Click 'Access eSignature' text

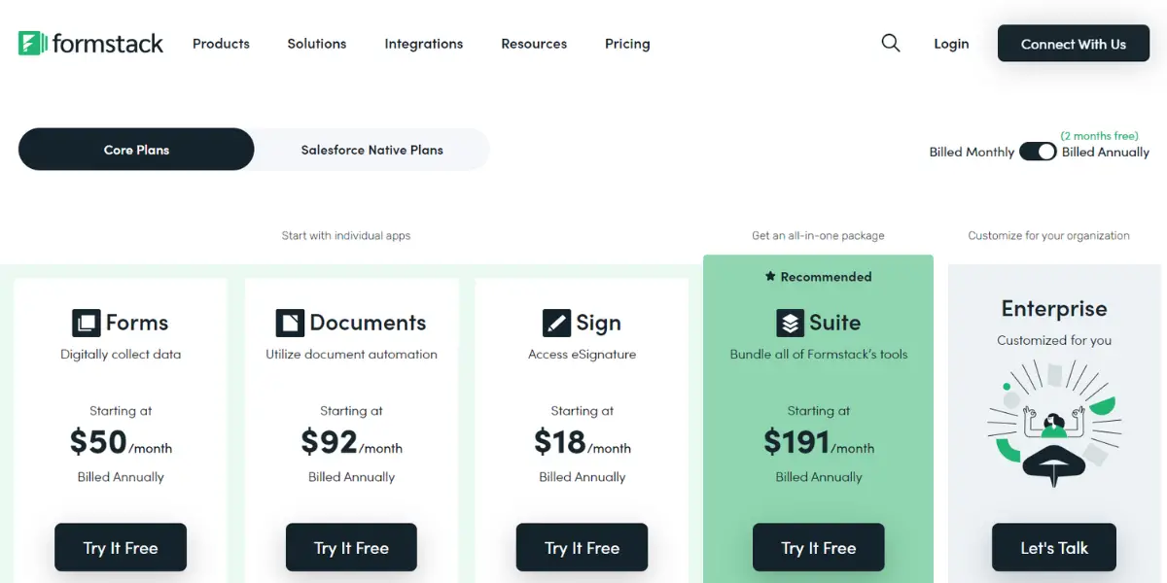[582, 355]
